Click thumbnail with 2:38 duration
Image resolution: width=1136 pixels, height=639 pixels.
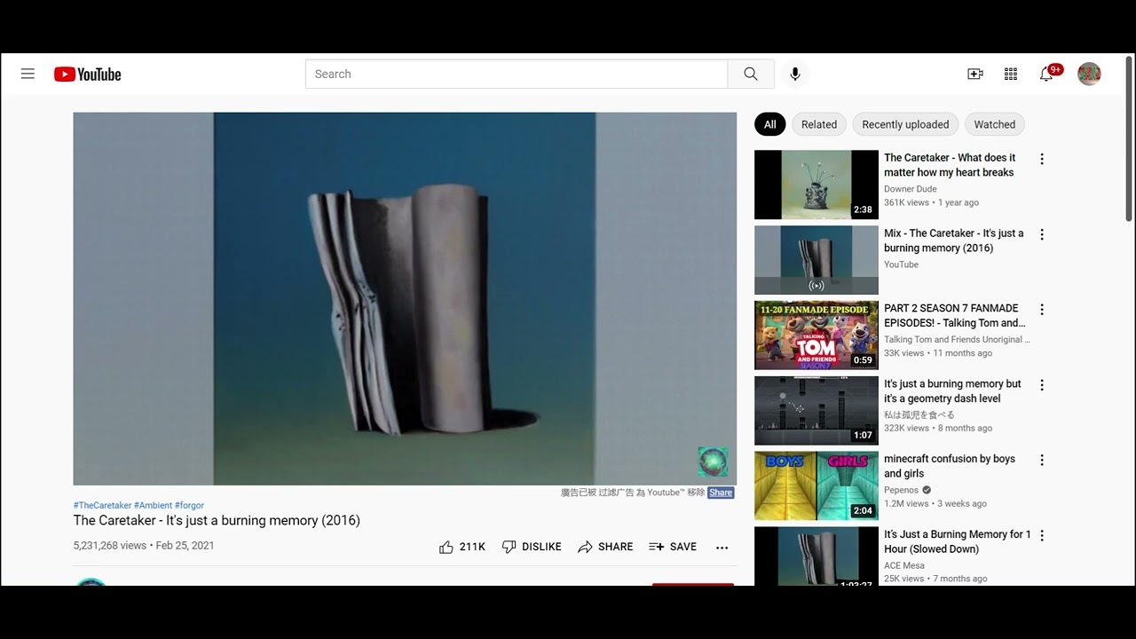click(x=816, y=185)
